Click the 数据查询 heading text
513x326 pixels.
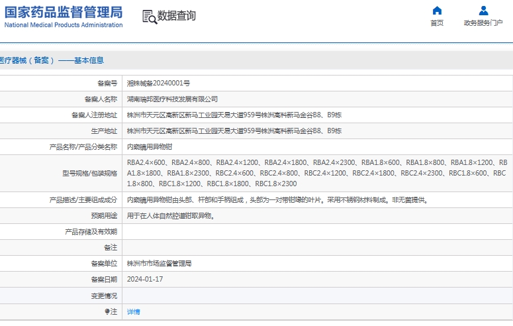177,16
